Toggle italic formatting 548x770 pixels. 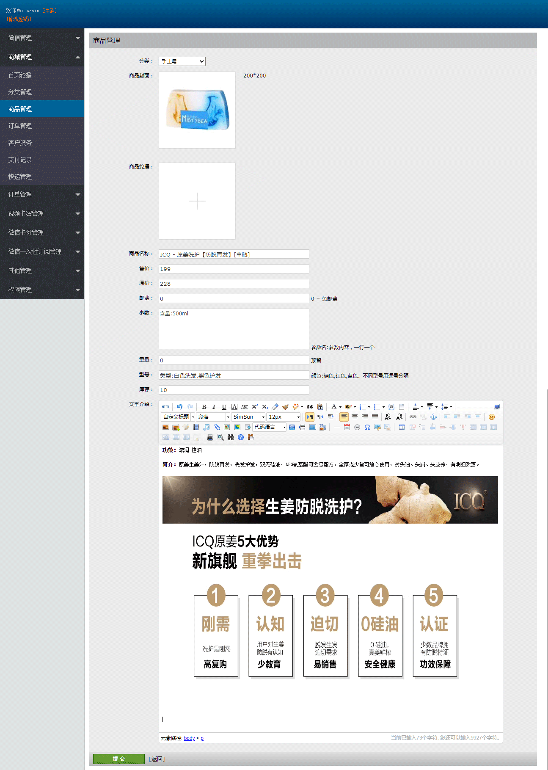tap(214, 407)
